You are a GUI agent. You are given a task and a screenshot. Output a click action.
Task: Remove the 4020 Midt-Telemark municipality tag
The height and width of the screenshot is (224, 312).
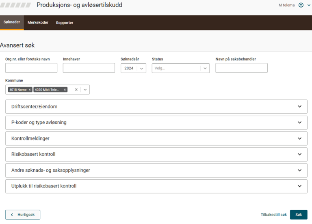[x=65, y=90]
